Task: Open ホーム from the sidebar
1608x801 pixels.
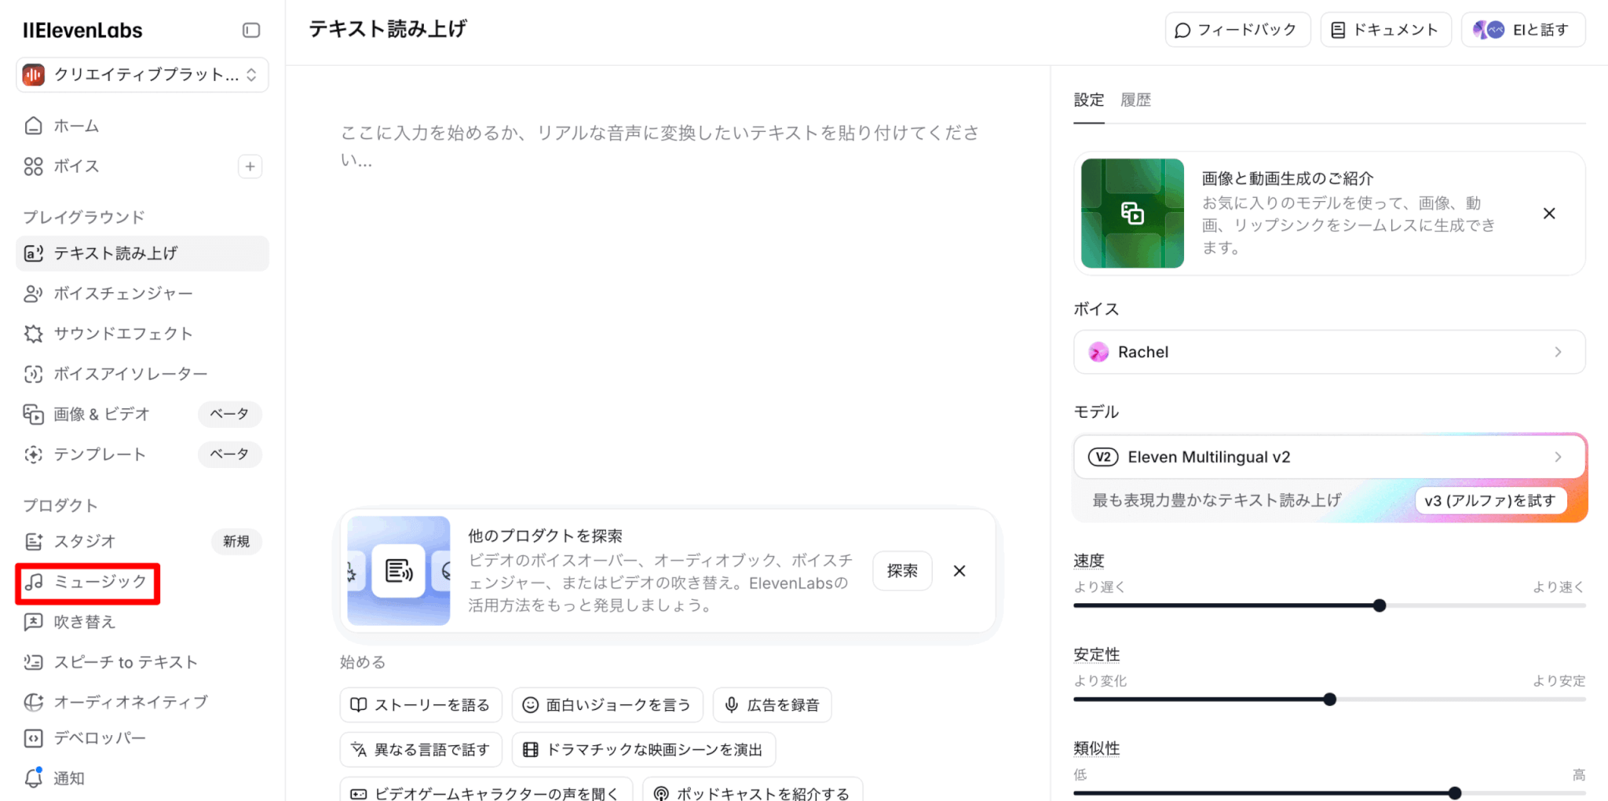Action: (x=76, y=126)
